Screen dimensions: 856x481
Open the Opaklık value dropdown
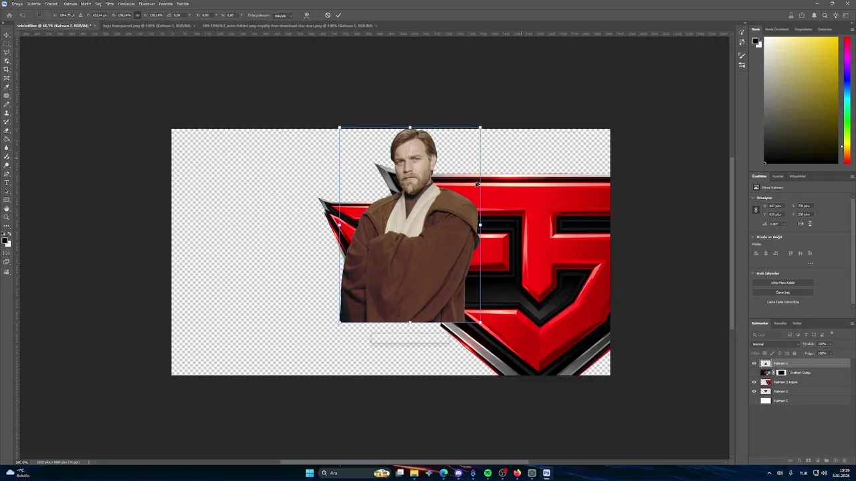click(831, 344)
